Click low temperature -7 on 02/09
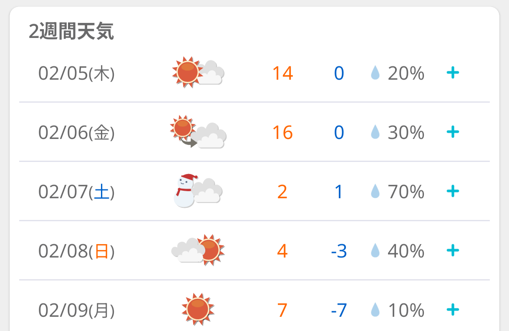Viewport: 509px width, 331px height. point(338,311)
